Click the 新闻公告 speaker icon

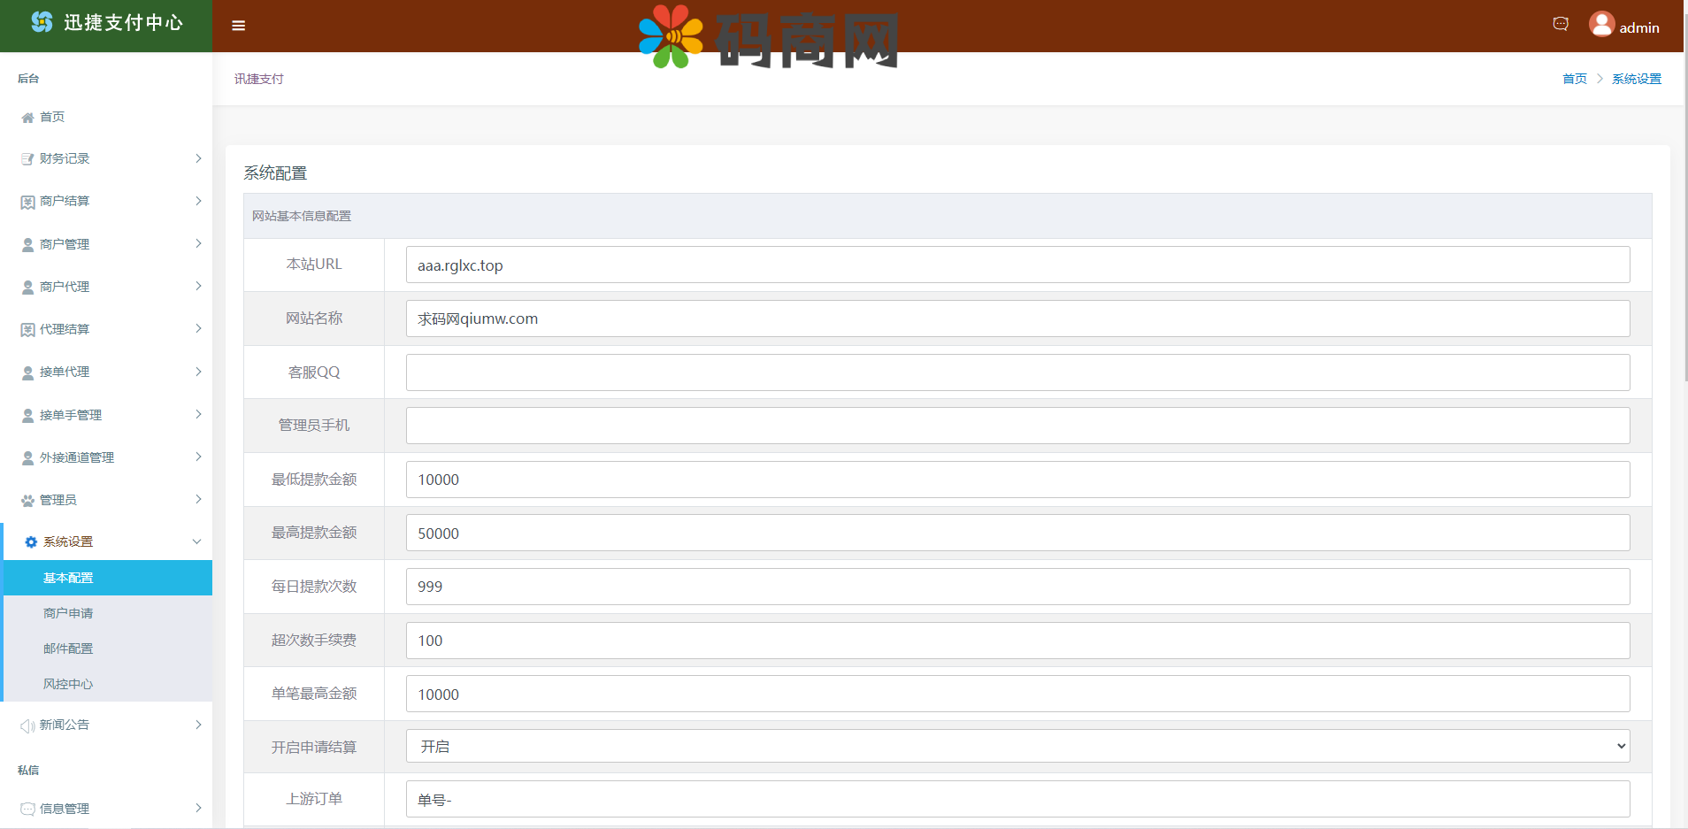click(x=27, y=725)
